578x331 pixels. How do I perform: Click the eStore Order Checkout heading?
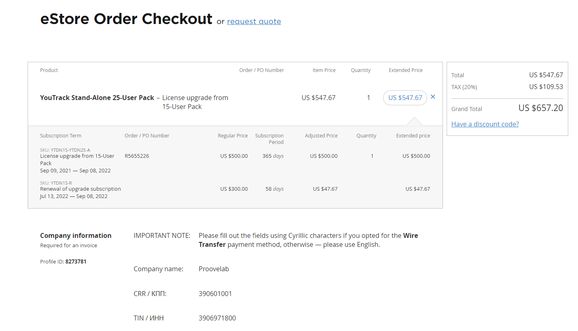[126, 19]
